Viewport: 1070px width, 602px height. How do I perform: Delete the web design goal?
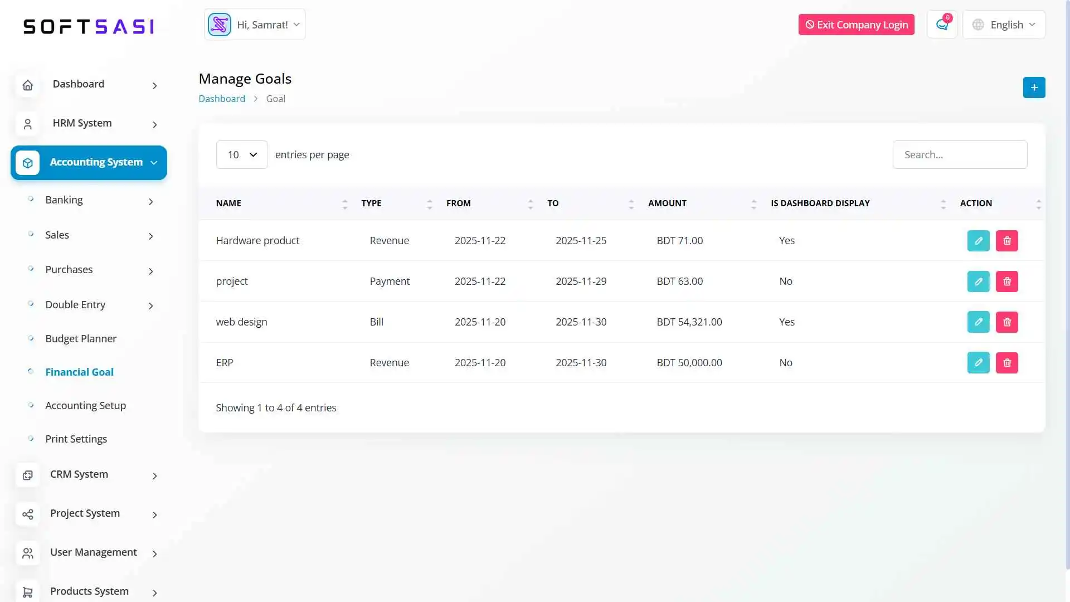[1006, 322]
